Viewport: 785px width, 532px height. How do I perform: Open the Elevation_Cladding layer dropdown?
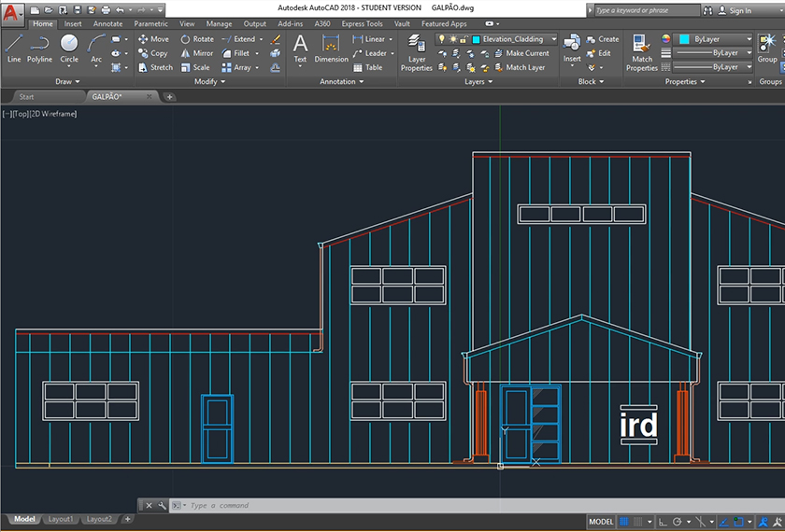[553, 40]
